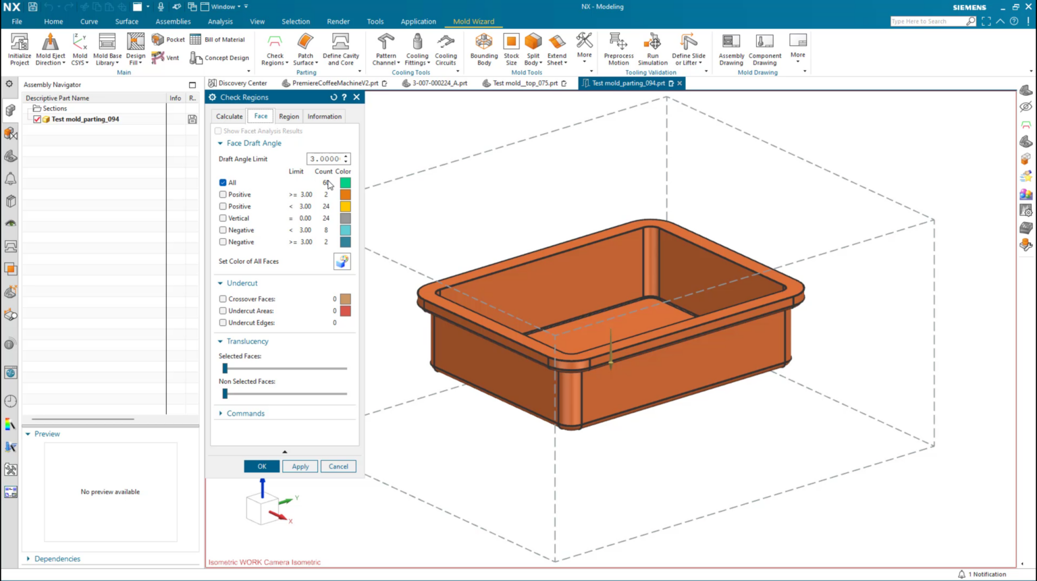The image size is (1037, 581).
Task: Open the Run Simulation tool
Action: pyautogui.click(x=652, y=48)
